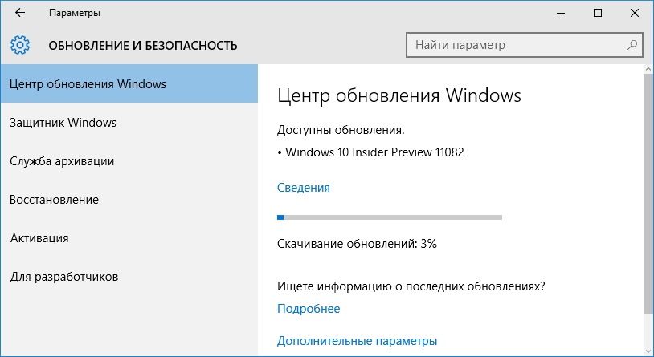The image size is (654, 357).
Task: Open Защитник Windows section
Action: click(129, 123)
